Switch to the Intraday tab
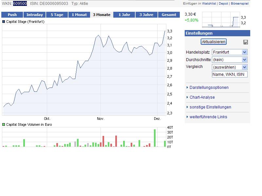This screenshot has width=262, height=196. pyautogui.click(x=34, y=15)
